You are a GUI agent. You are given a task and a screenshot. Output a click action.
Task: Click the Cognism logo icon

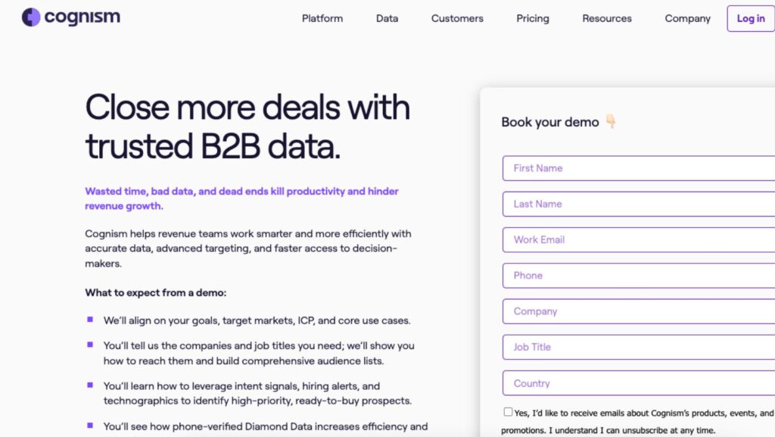click(31, 17)
